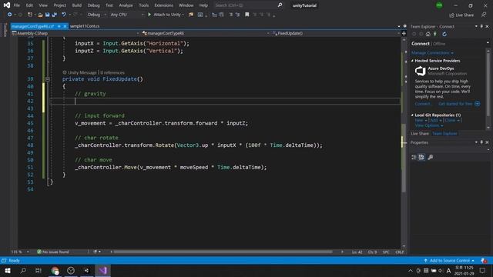
Task: Open the Windows taskbar search
Action: point(23,270)
